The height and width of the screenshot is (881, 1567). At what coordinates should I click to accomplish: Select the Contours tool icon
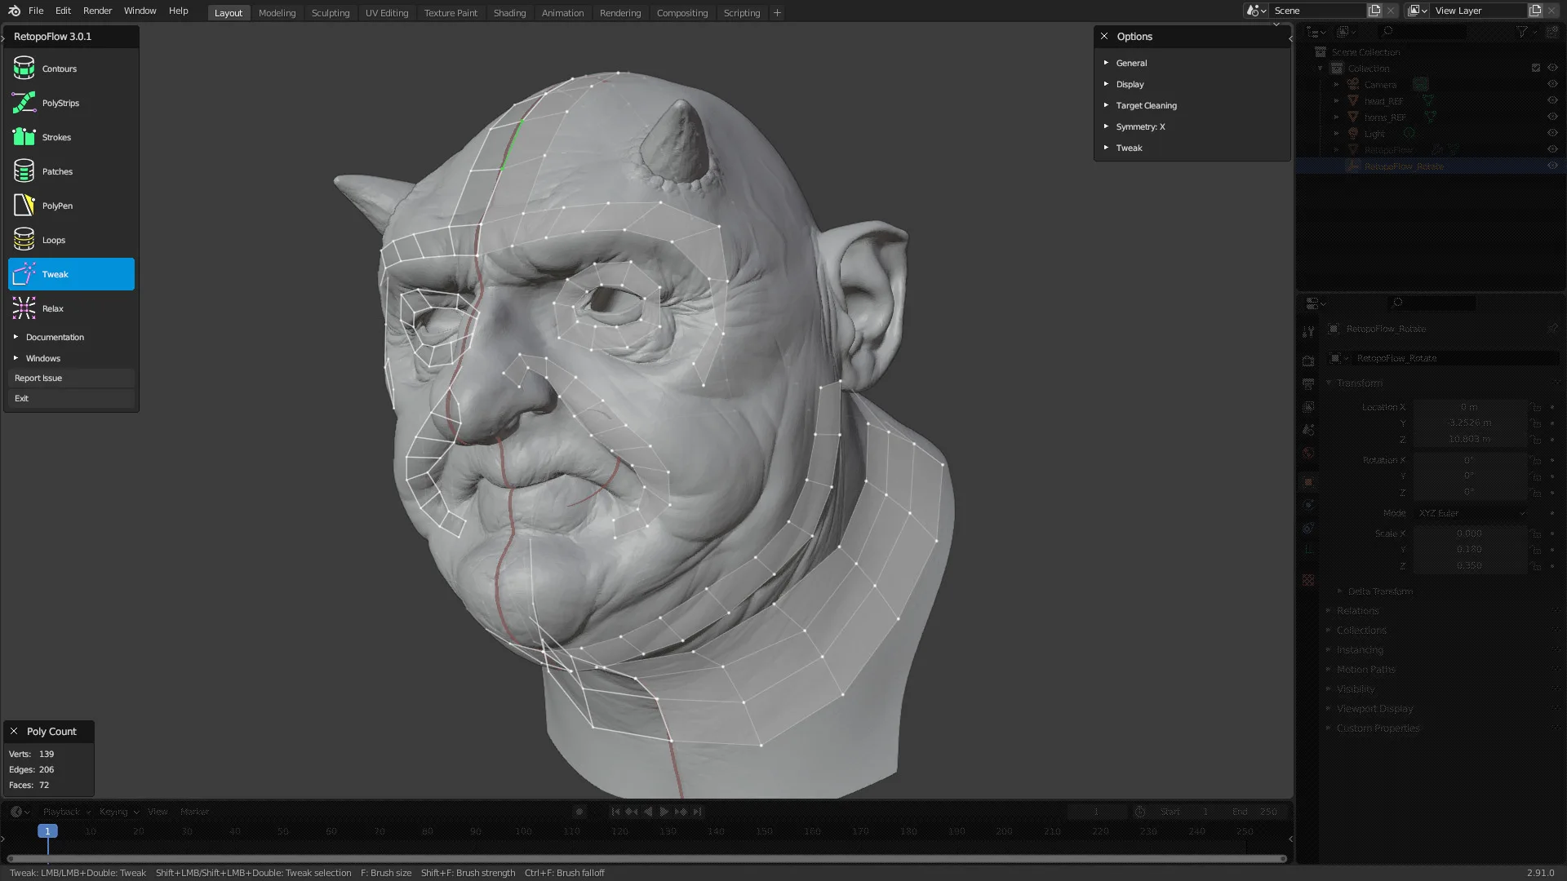[24, 69]
